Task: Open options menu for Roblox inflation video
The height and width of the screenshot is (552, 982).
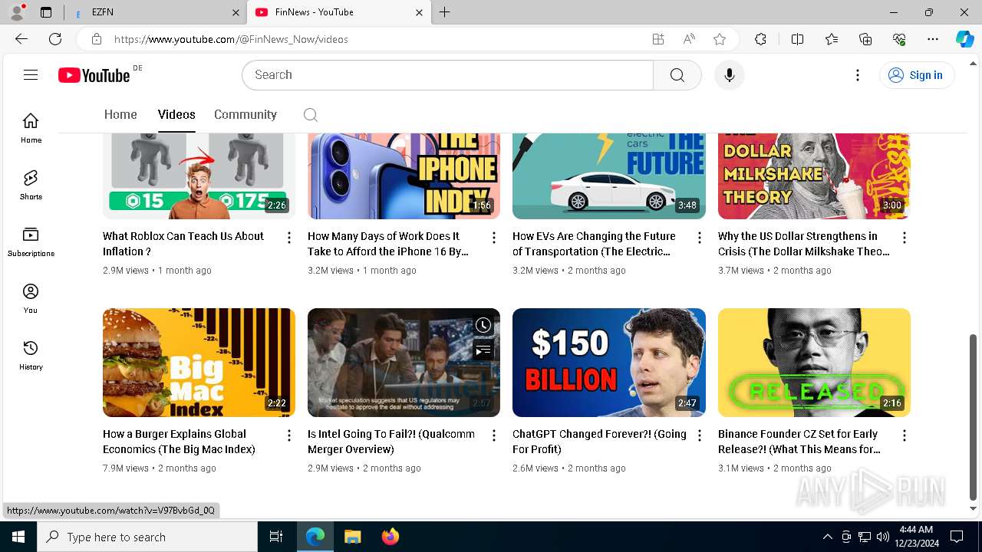Action: coord(289,238)
